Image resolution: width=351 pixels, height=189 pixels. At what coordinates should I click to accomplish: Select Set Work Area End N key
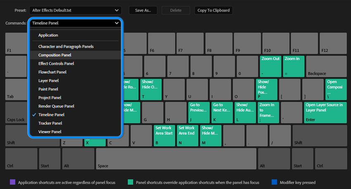(187, 135)
